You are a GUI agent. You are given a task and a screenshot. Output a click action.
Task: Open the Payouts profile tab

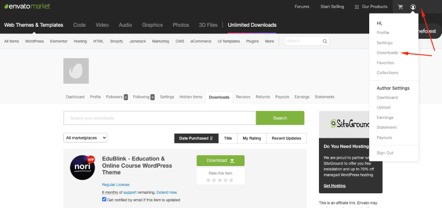[282, 97]
